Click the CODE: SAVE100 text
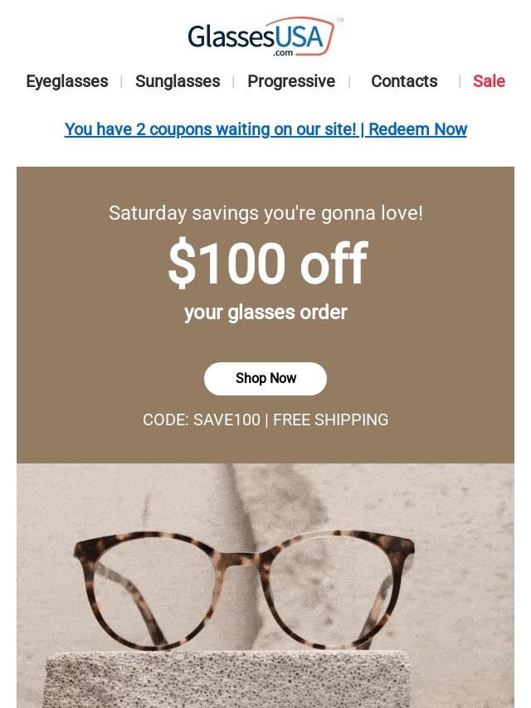 click(202, 419)
